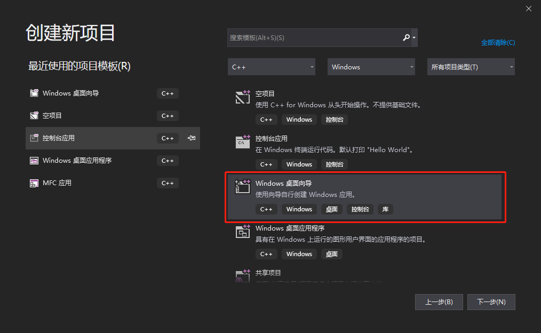Proceed with 下一步 button

coord(491,302)
